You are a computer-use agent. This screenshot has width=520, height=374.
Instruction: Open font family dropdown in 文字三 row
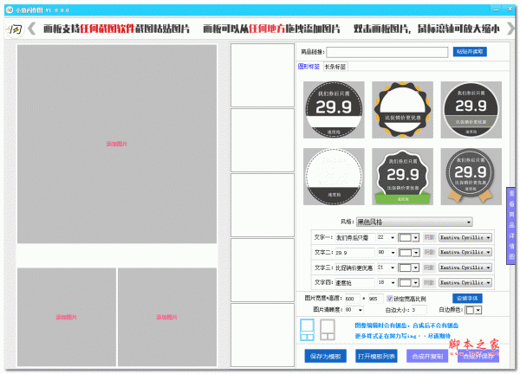pos(465,268)
